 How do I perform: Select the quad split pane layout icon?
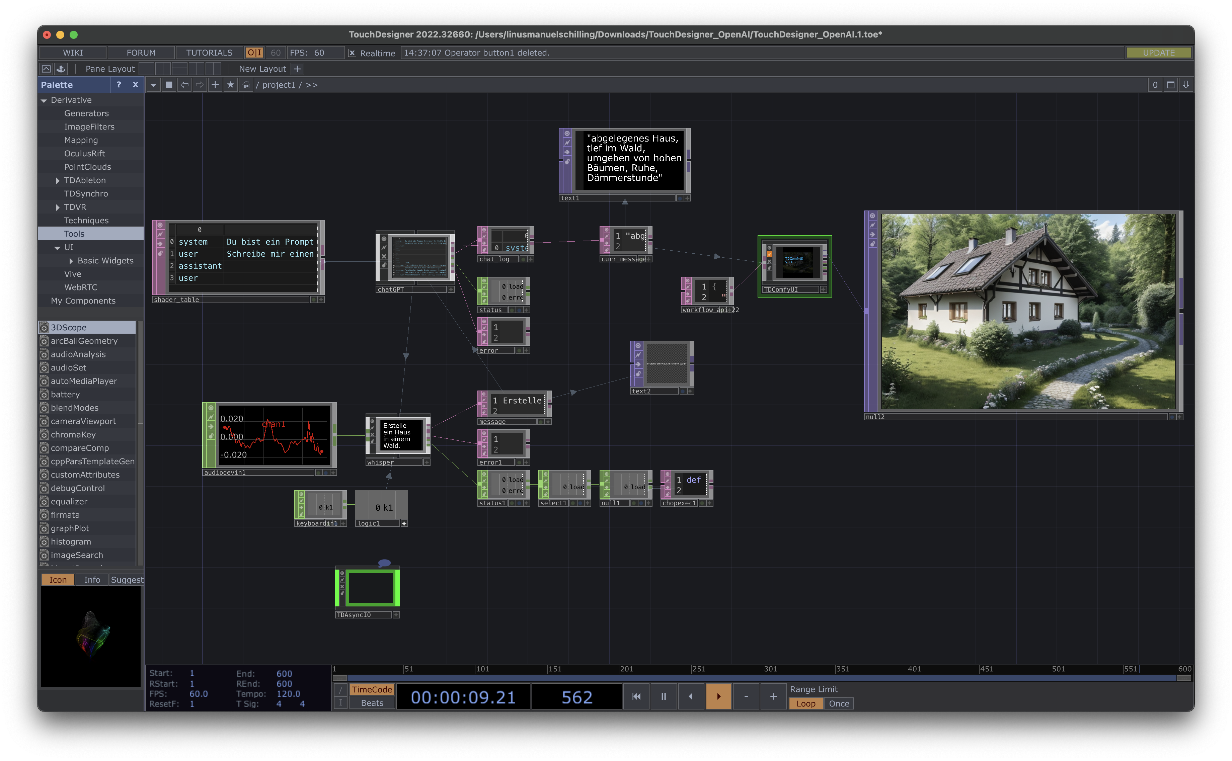click(x=213, y=69)
